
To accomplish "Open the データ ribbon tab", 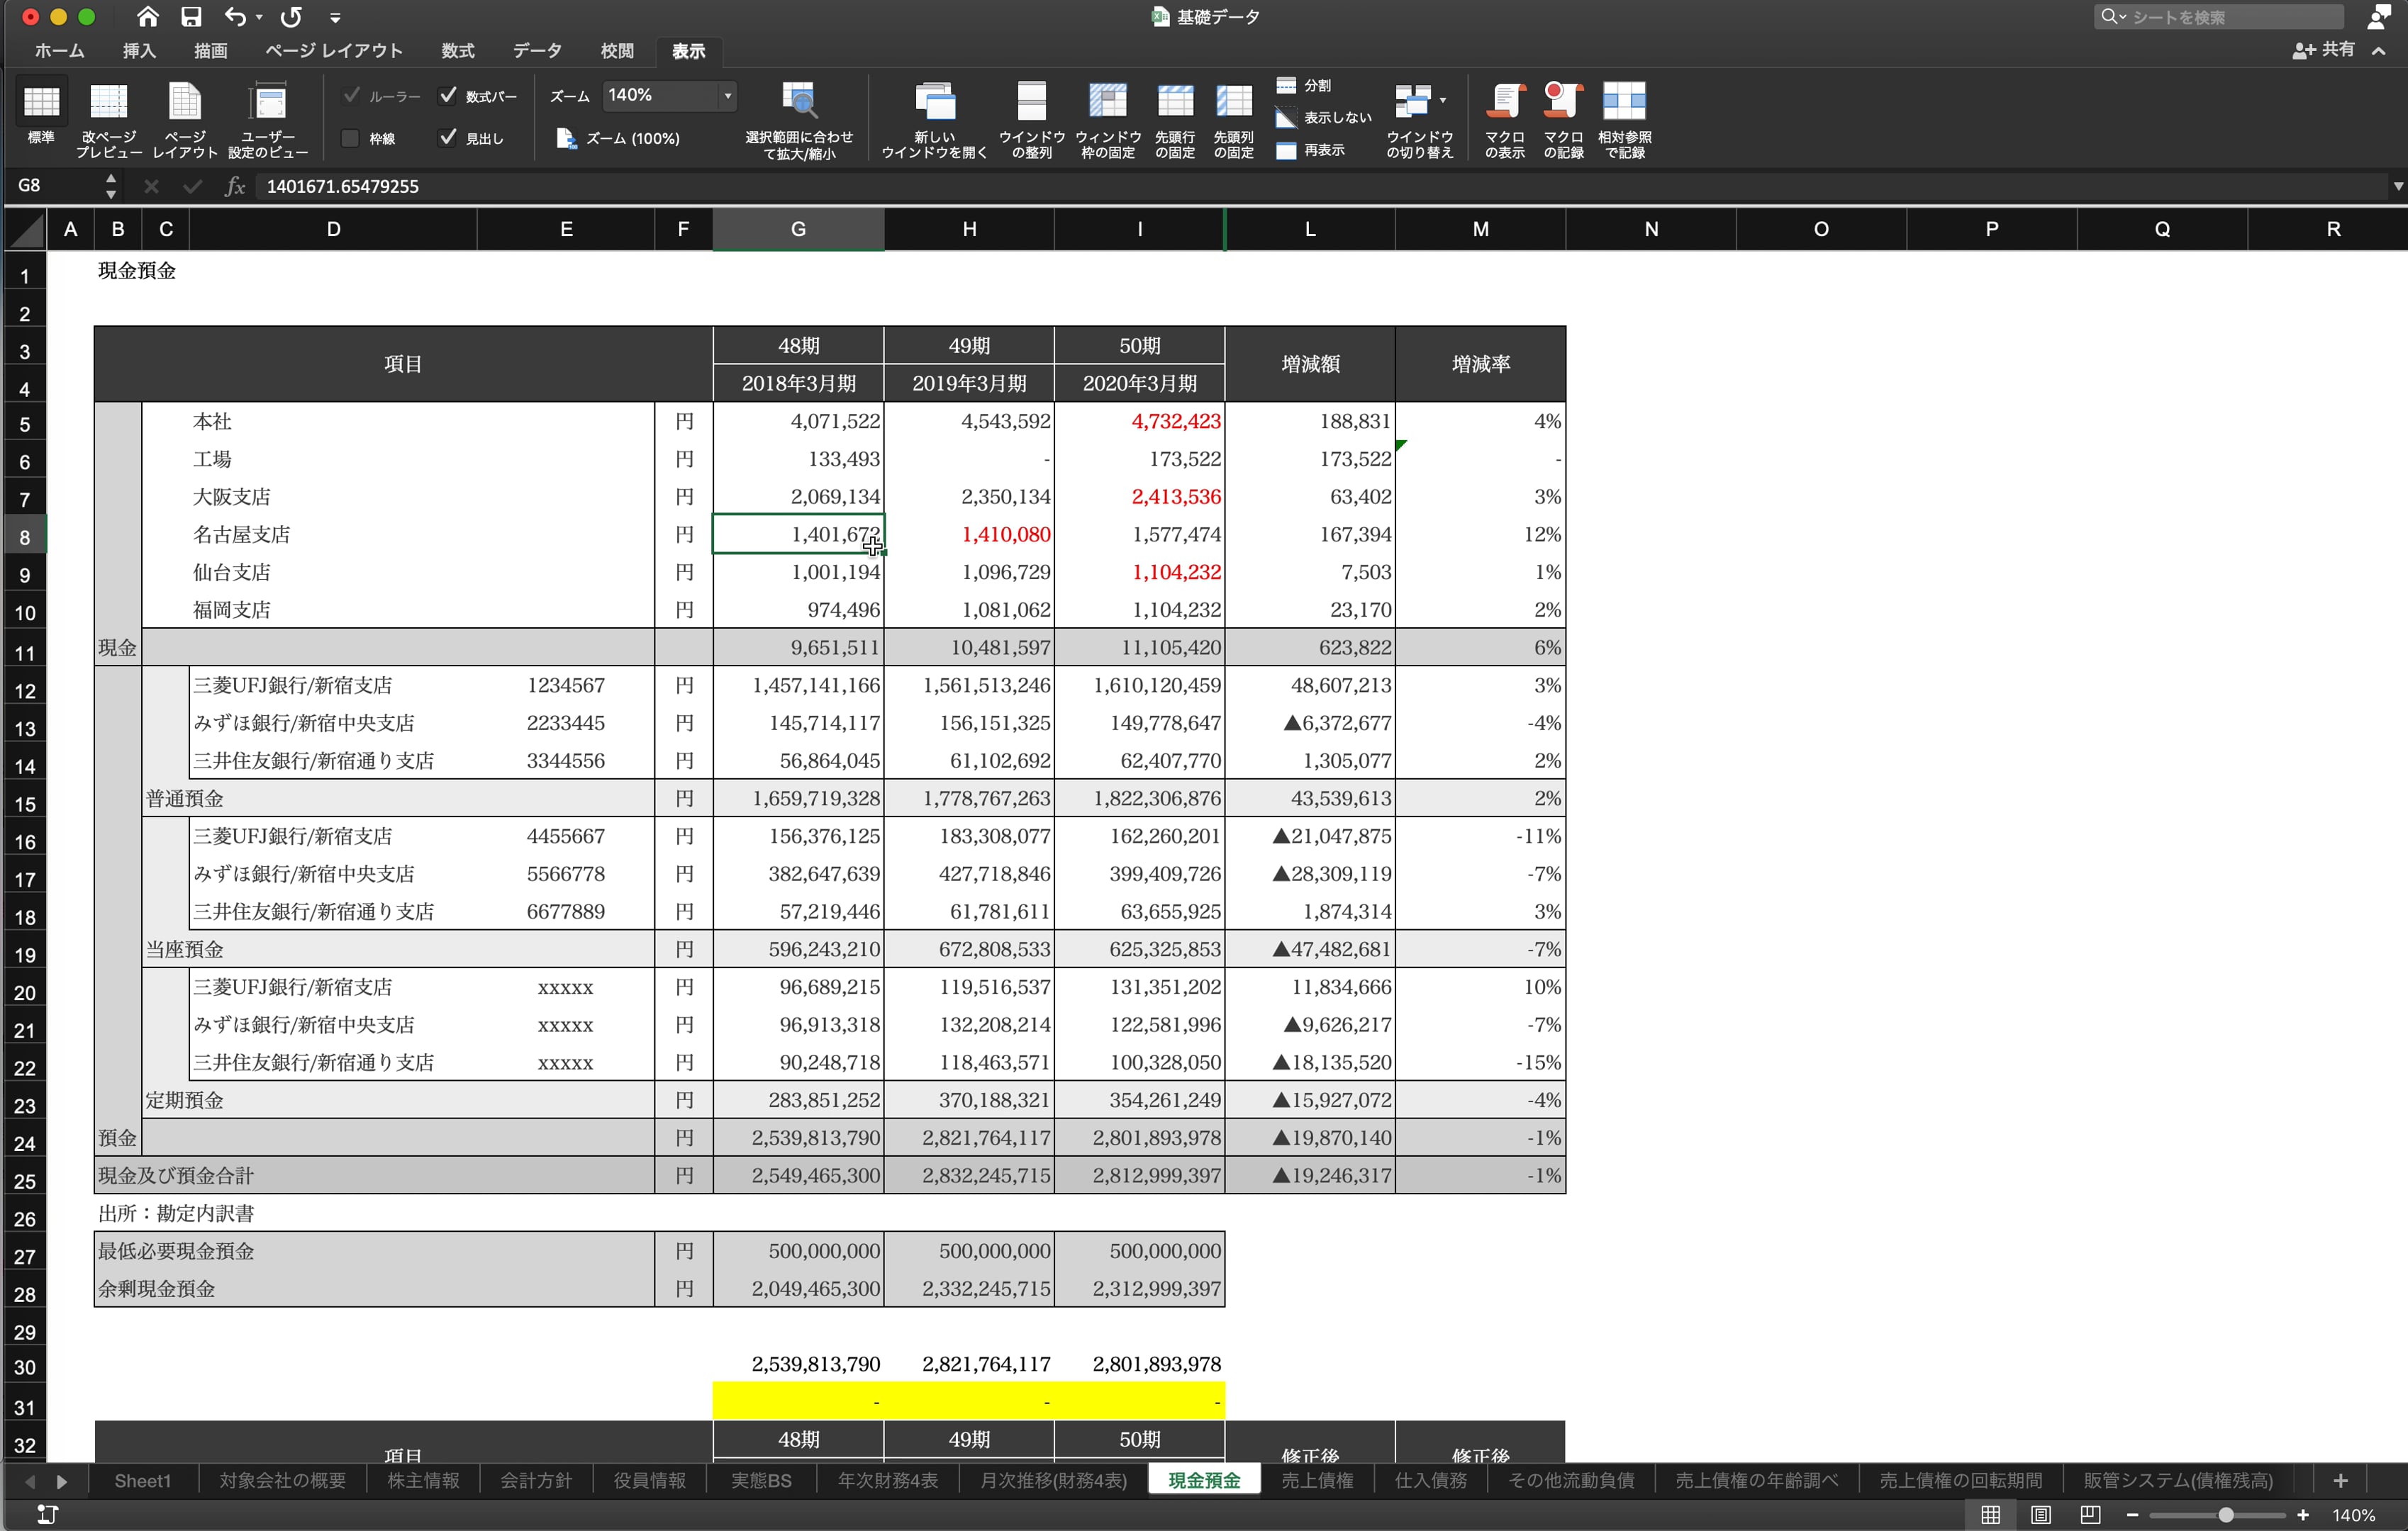I will pos(536,51).
